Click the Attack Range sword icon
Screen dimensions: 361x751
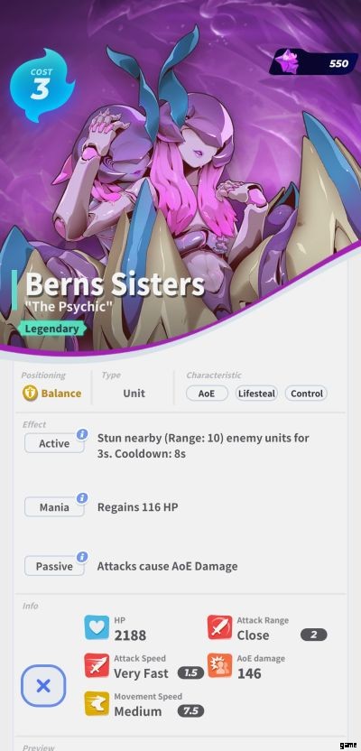(220, 627)
